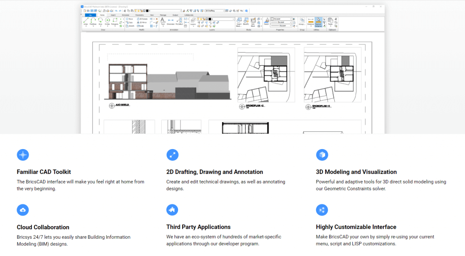Click the Third Party Applications puzzle icon
The image size is (465, 256).
pyautogui.click(x=172, y=210)
